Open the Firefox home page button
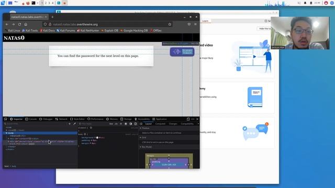 [26, 25]
